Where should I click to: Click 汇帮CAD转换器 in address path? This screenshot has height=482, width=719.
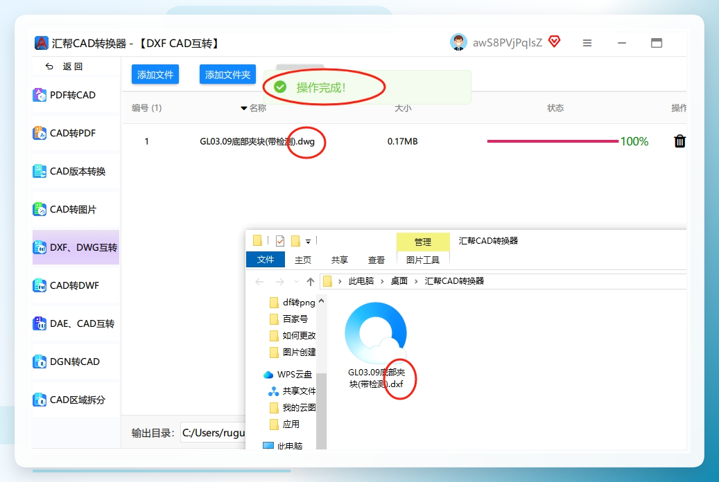(x=454, y=281)
